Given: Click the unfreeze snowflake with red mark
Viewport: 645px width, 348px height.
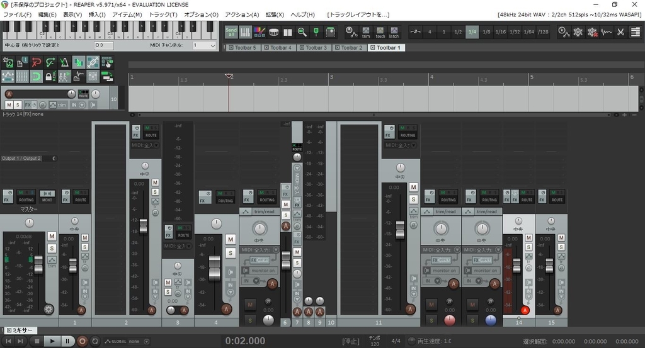Looking at the screenshot, I should click(x=592, y=31).
